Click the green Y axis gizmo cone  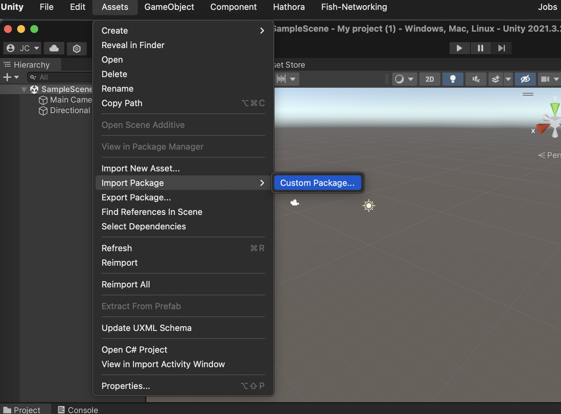(x=555, y=109)
